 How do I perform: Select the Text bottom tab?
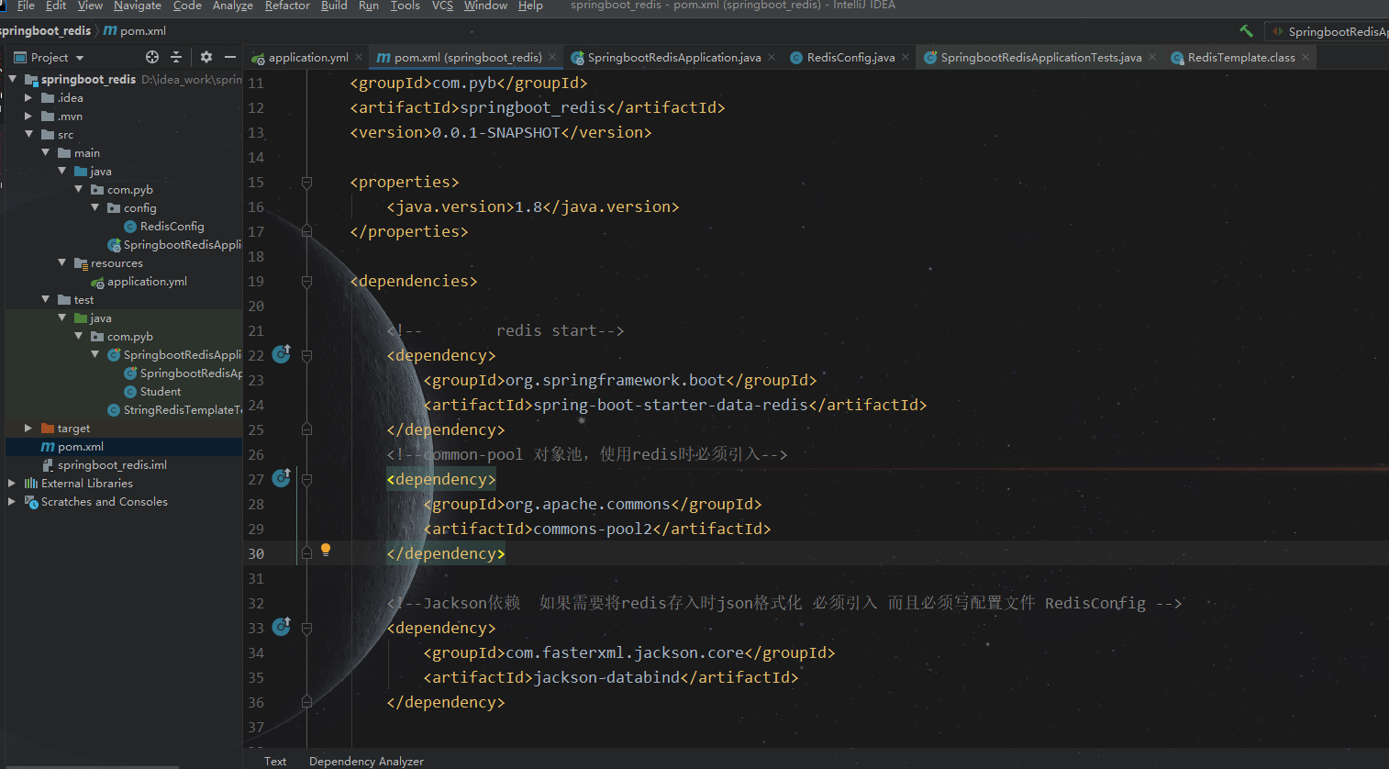tap(275, 761)
